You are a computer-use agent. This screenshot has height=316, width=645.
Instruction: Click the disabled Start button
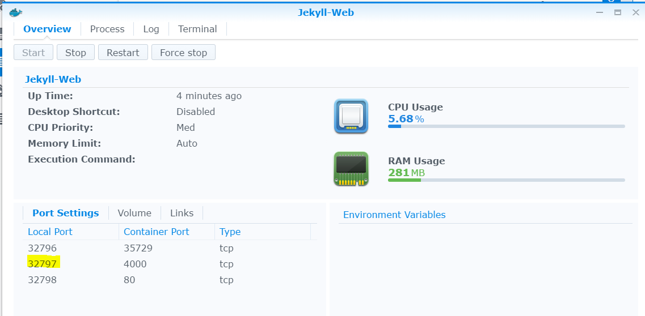pyautogui.click(x=33, y=53)
